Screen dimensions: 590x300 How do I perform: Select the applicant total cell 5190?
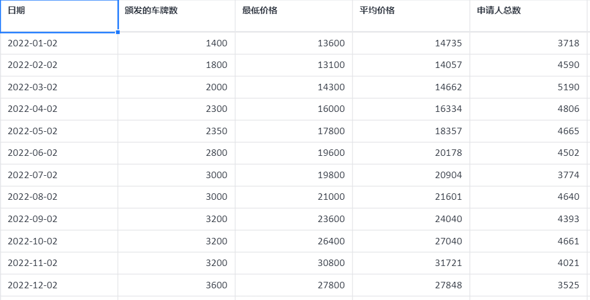click(x=528, y=87)
